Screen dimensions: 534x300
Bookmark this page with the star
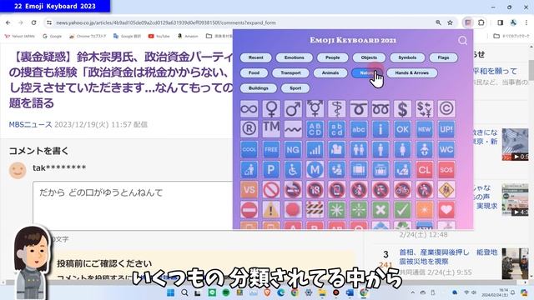pyautogui.click(x=450, y=22)
